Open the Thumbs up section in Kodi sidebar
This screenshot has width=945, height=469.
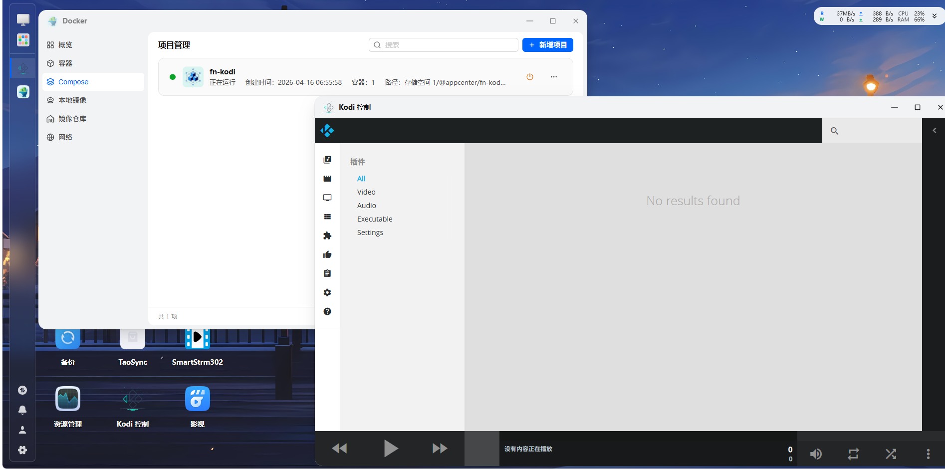tap(327, 254)
